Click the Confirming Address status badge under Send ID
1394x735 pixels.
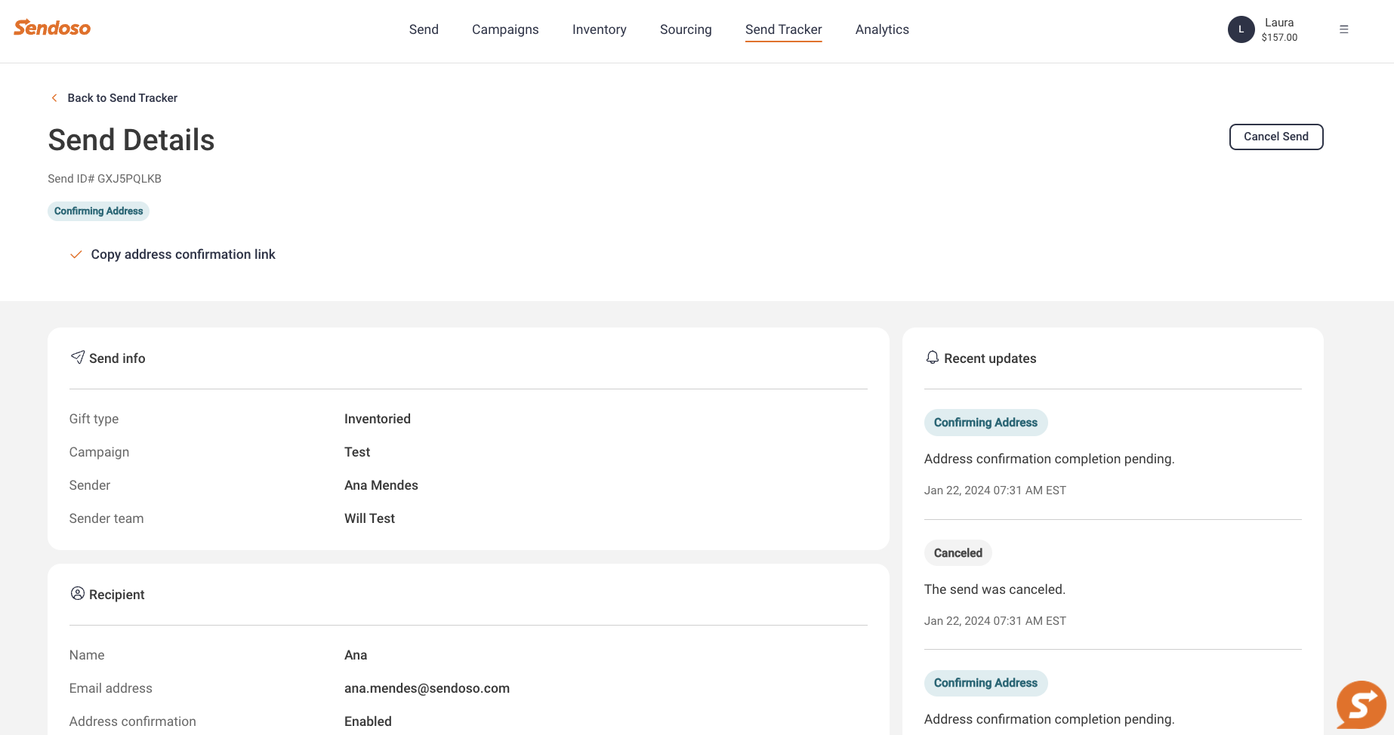pos(98,211)
